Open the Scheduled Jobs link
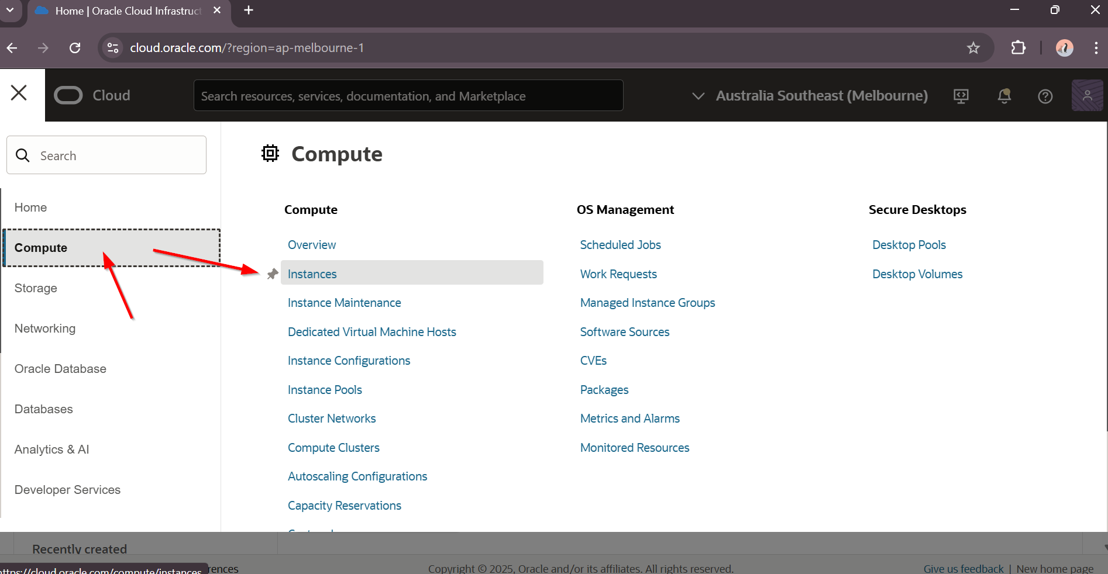The width and height of the screenshot is (1108, 574). [620, 245]
